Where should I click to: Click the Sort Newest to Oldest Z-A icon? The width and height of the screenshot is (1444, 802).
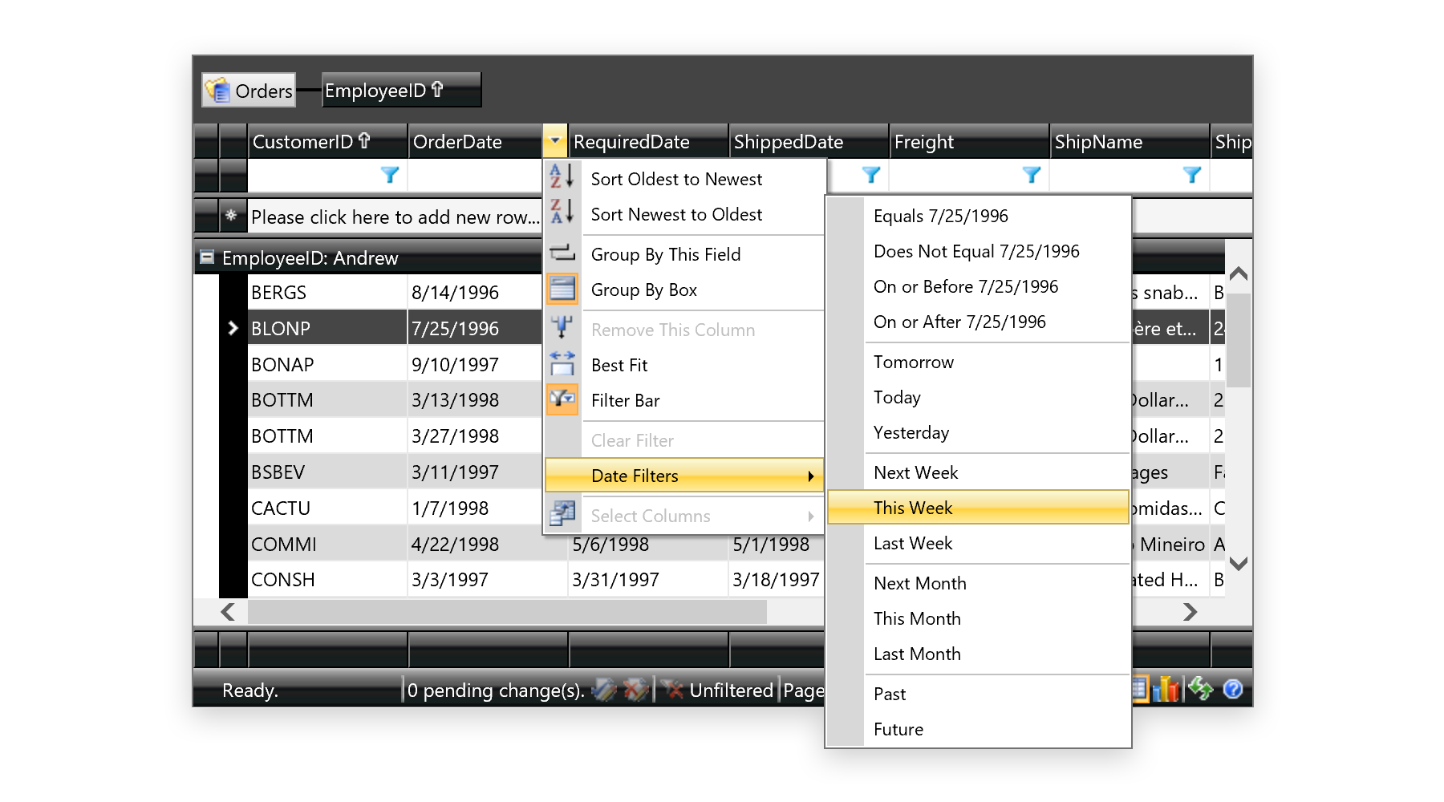(x=562, y=213)
